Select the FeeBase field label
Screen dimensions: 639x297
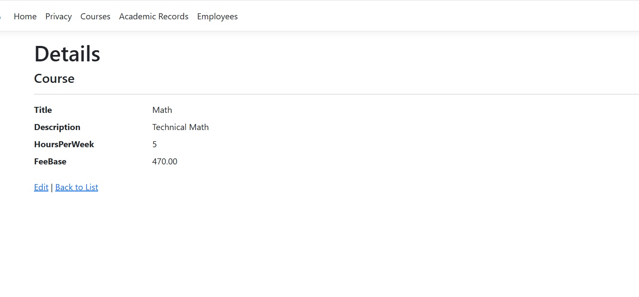coord(50,161)
